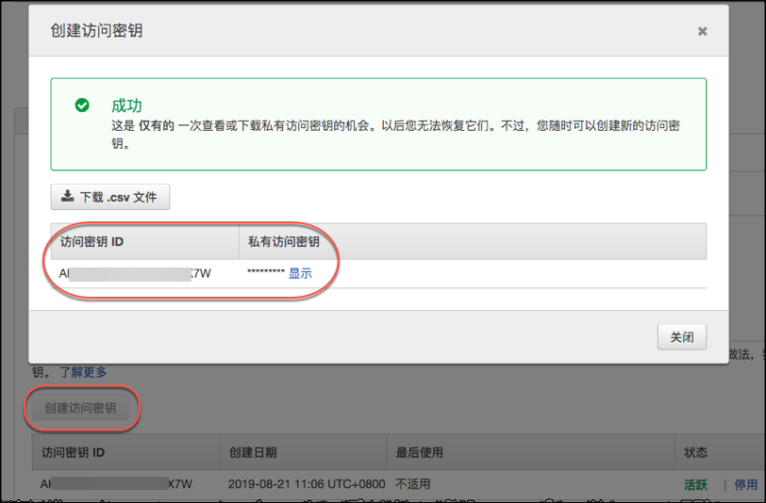766x503 pixels.
Task: Click the masked ********* secret key text
Action: point(265,274)
